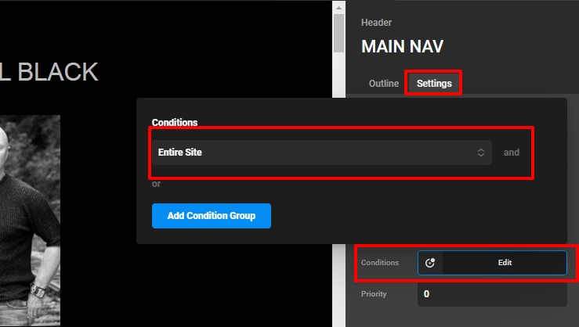Image resolution: width=579 pixels, height=327 pixels.
Task: Click the 'L BLACK' heading on the canvas
Action: point(49,72)
